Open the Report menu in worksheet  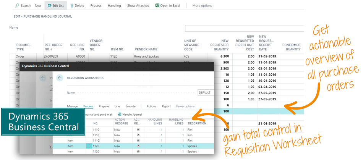click(166, 107)
